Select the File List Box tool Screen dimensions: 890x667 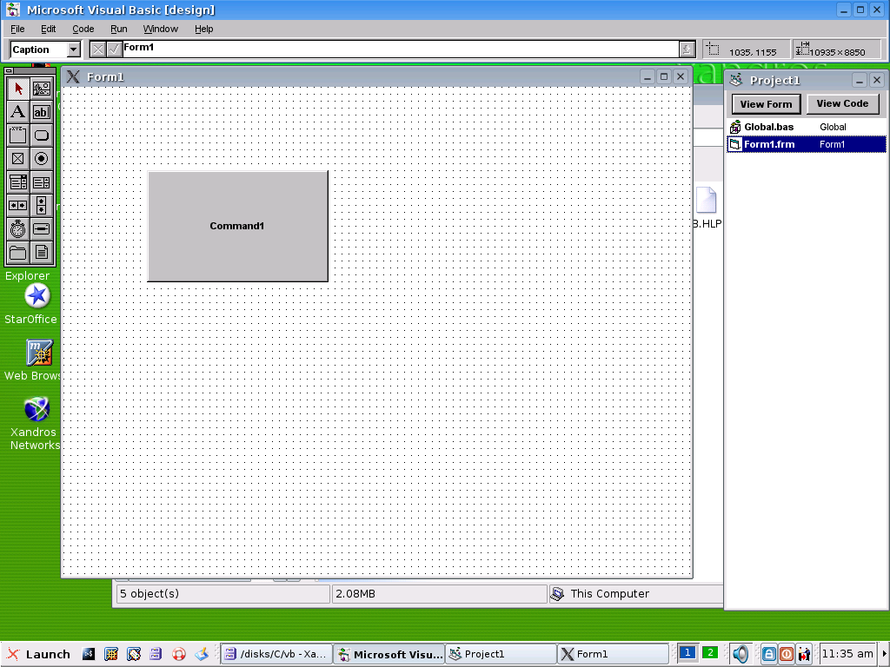(42, 253)
